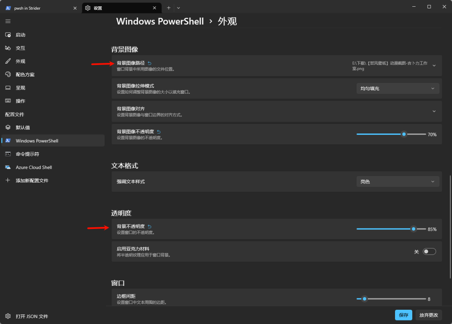Click the 外观 brush icon in sidebar
Screen dimensions: 452x324
(x=8, y=61)
